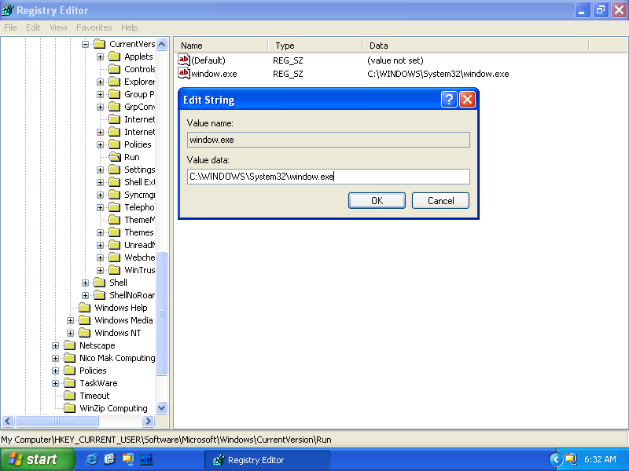Click the "(value not set)" data cell
The height and width of the screenshot is (471, 629).
[x=395, y=60]
